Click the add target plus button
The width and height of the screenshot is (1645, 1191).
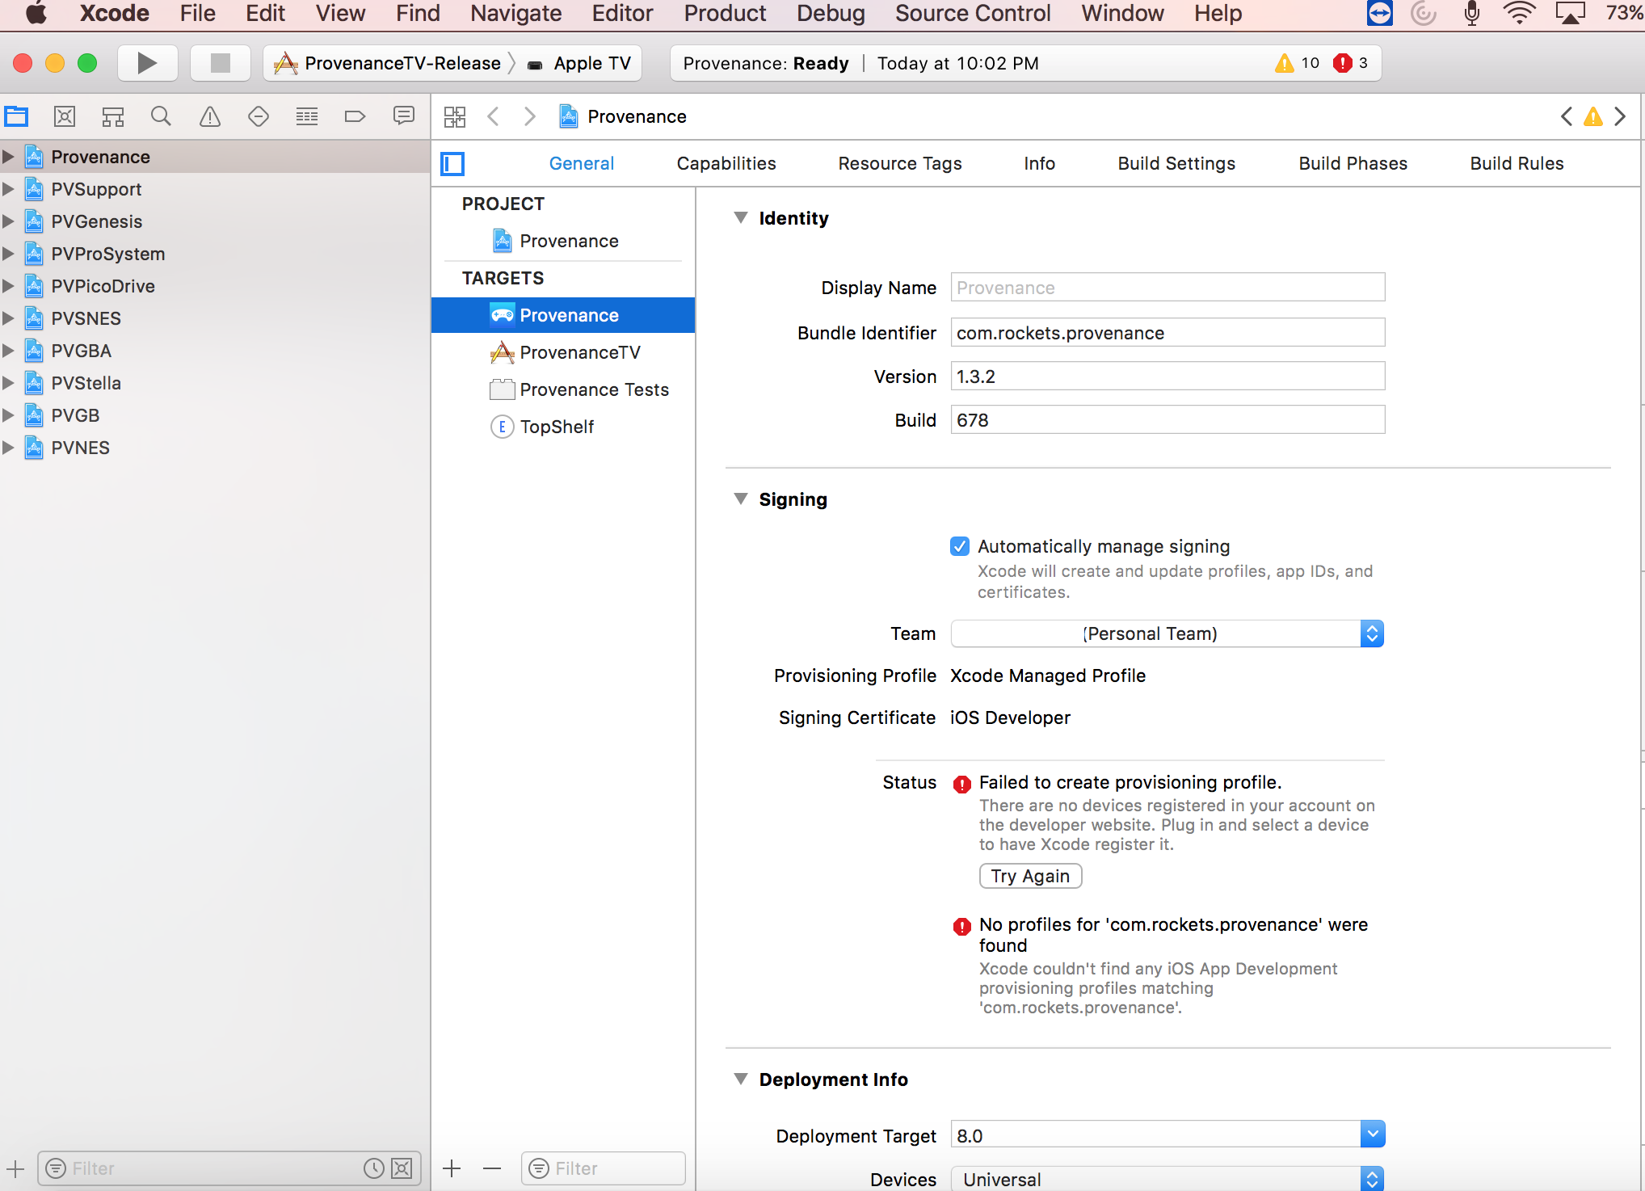(x=452, y=1168)
